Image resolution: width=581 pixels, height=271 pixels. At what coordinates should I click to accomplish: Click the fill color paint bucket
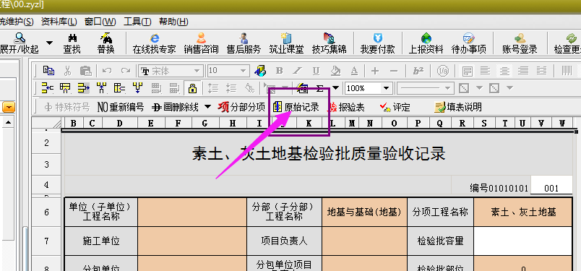tap(335, 70)
